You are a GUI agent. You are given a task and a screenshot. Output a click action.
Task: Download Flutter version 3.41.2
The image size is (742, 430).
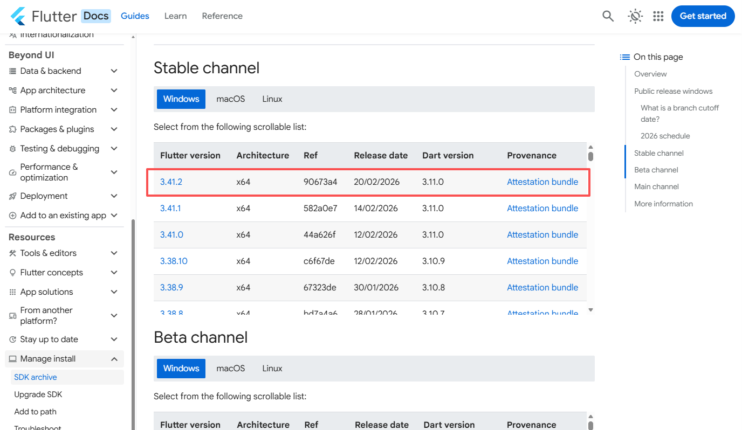171,182
